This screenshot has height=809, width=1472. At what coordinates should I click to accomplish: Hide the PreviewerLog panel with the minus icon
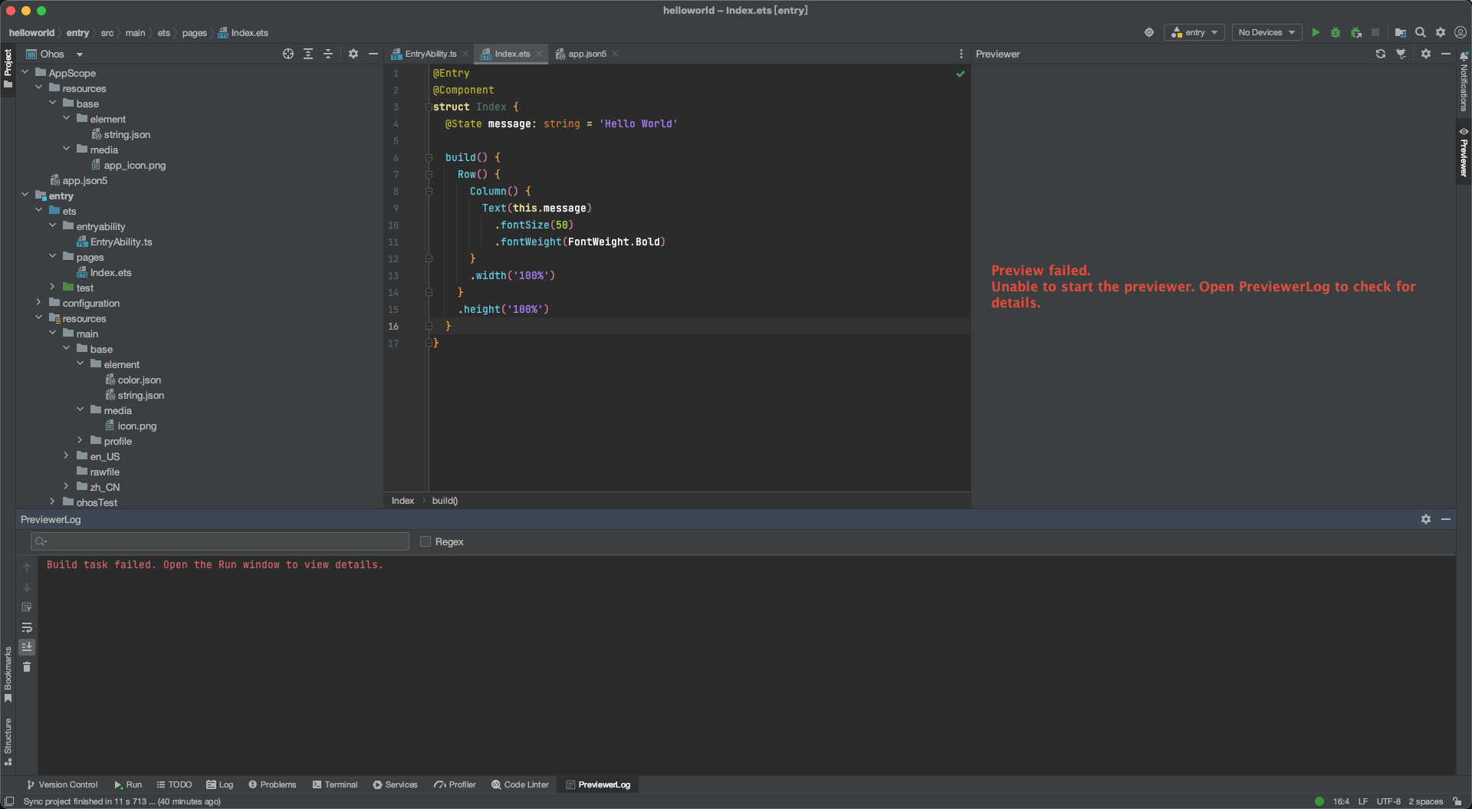coord(1446,519)
